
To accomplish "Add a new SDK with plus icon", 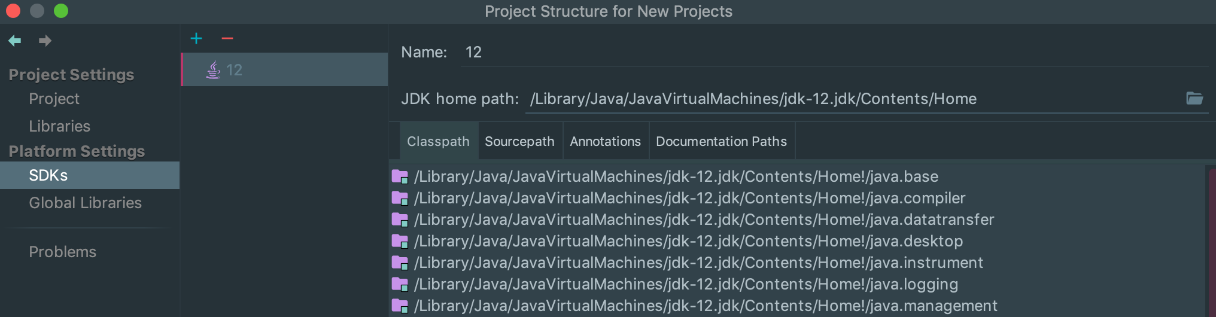I will click(196, 39).
